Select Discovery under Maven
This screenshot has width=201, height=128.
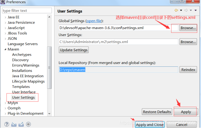pyautogui.click(x=20, y=60)
